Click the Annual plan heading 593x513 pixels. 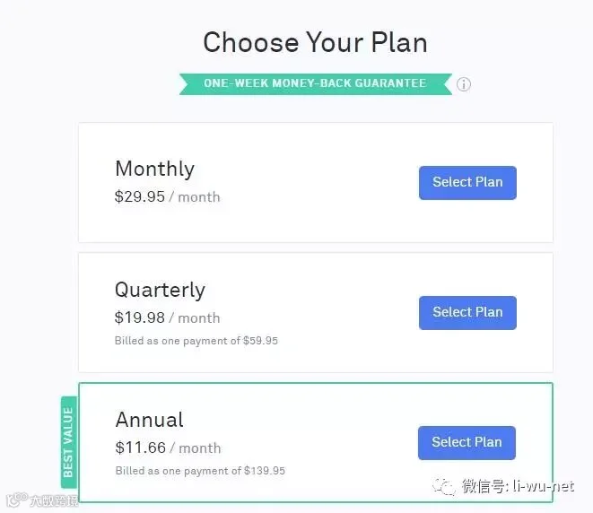pyautogui.click(x=150, y=420)
